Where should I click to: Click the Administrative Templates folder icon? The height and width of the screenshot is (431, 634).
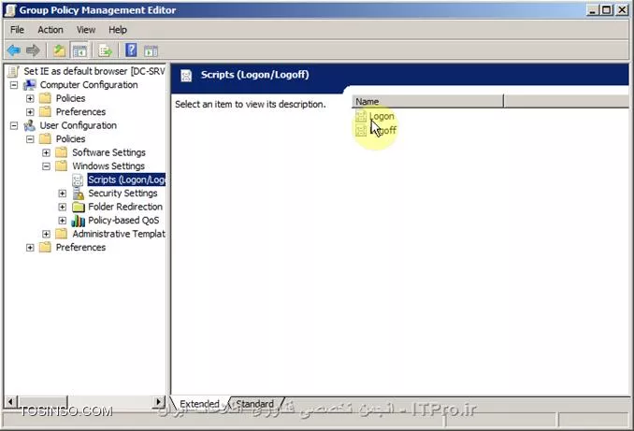click(x=62, y=234)
